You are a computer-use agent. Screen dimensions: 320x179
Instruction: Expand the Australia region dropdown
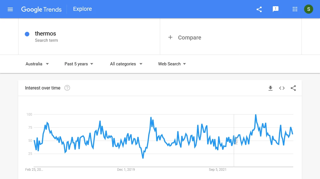[37, 64]
